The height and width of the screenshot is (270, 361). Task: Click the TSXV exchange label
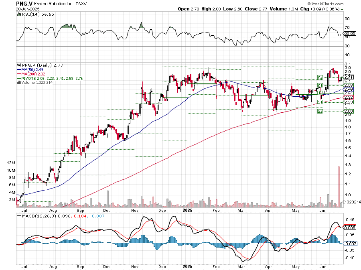[81, 4]
